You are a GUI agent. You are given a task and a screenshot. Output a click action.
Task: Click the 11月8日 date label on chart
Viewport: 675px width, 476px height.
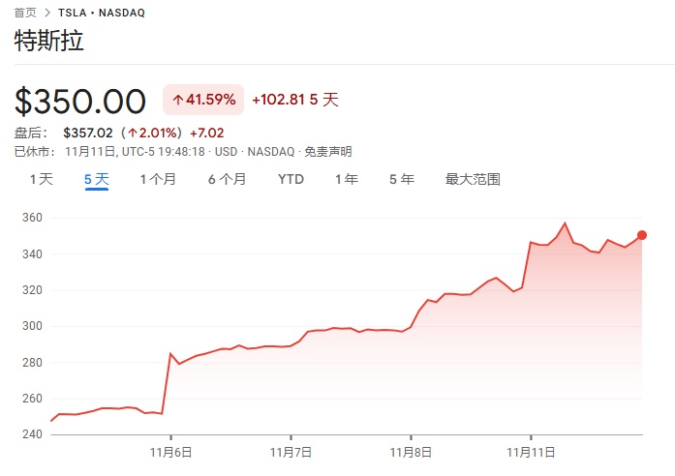pyautogui.click(x=411, y=452)
